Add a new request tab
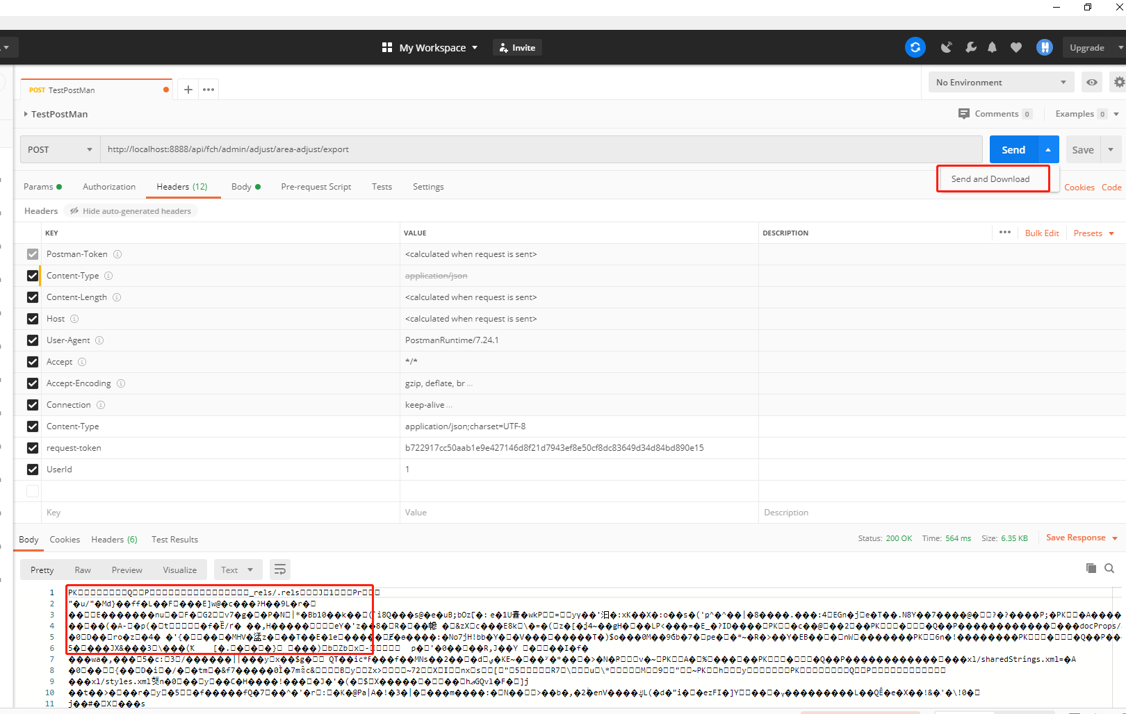Image resolution: width=1126 pixels, height=714 pixels. point(188,90)
